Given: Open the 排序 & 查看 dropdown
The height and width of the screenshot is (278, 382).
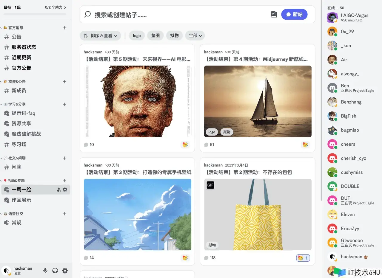Looking at the screenshot, I should point(100,35).
